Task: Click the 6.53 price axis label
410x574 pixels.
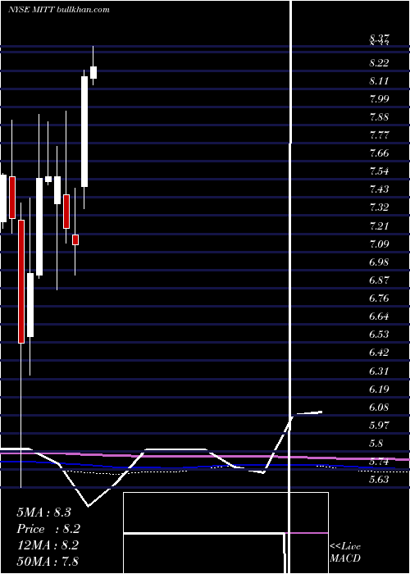Action: [x=379, y=335]
